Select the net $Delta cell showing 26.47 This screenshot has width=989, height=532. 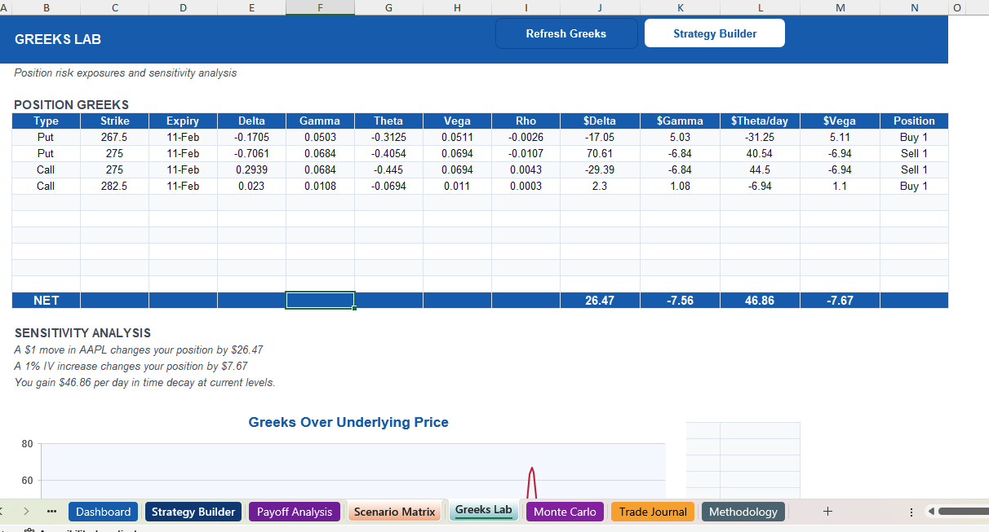(599, 300)
